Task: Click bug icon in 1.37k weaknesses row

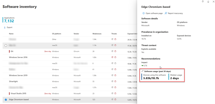Action: point(115,87)
